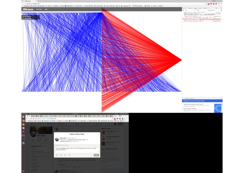
Task: Open the DevTools kebab menu icon
Action: [x=219, y=8]
